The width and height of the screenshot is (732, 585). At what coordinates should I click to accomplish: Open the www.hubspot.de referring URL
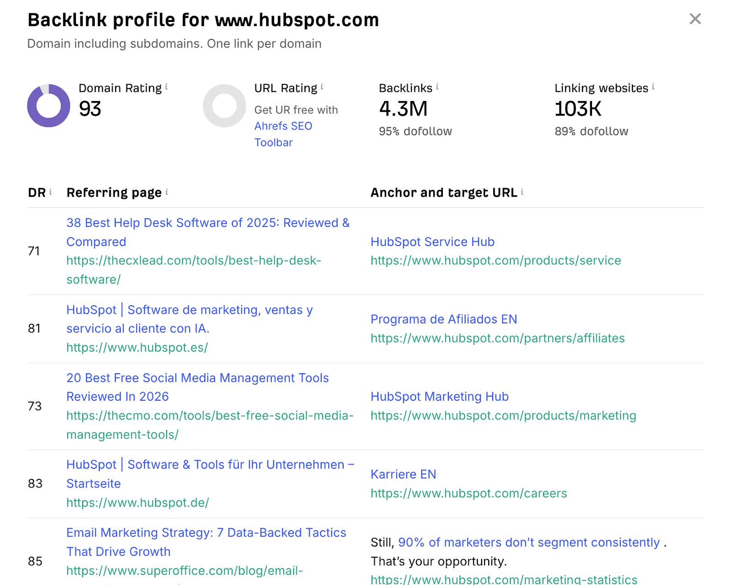[137, 503]
